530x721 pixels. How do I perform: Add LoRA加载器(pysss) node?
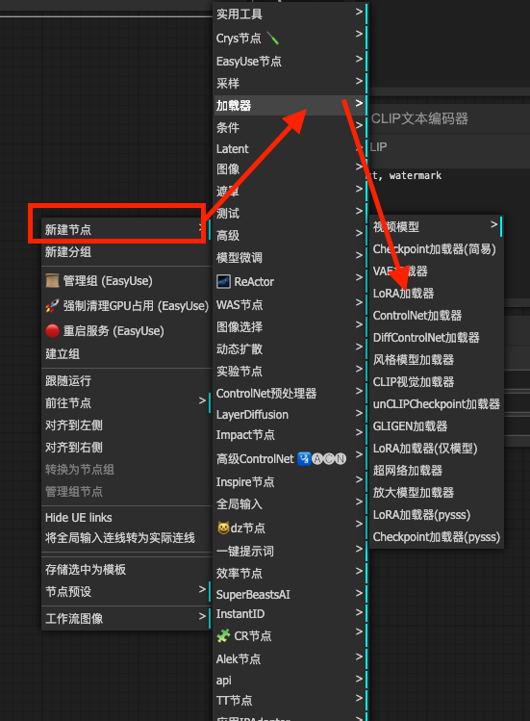437,514
